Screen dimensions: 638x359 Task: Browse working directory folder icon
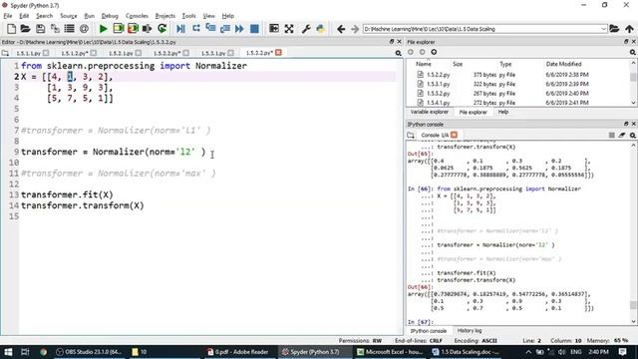[614, 29]
